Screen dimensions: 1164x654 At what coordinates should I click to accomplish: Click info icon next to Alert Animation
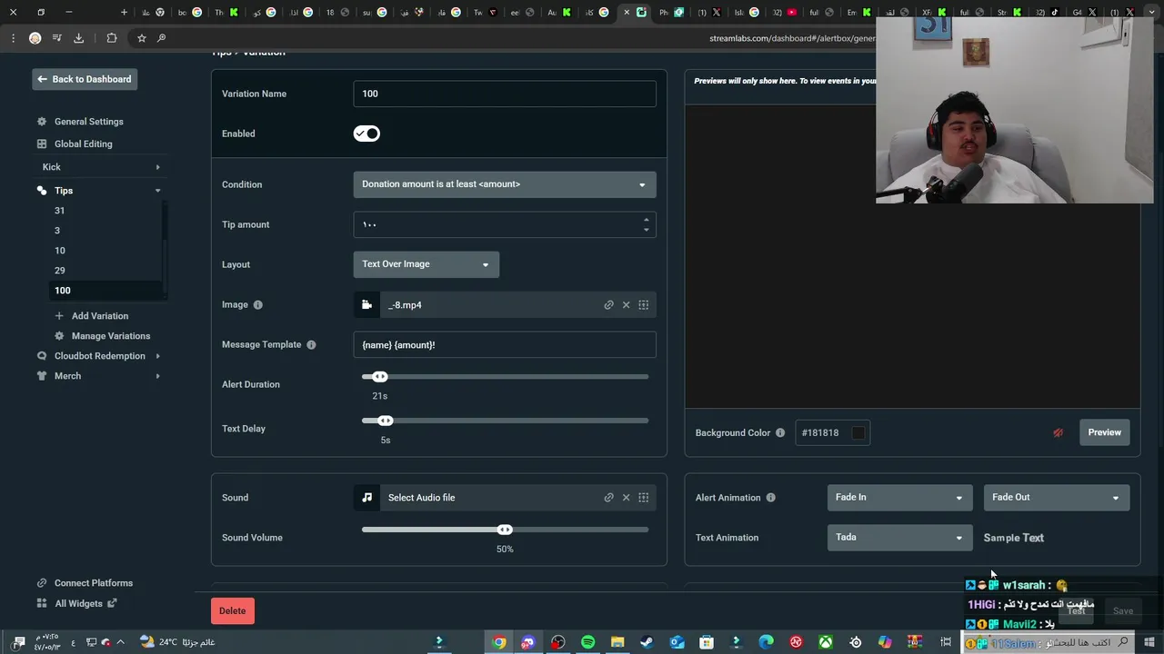(x=770, y=498)
